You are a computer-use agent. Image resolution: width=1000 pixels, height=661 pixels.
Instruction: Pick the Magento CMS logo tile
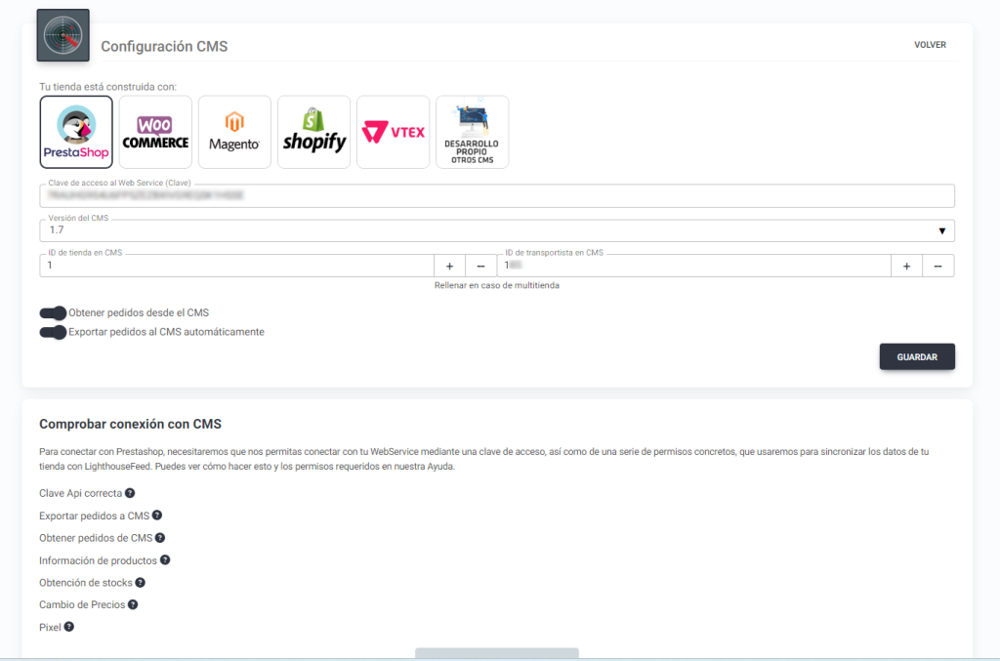click(x=234, y=132)
